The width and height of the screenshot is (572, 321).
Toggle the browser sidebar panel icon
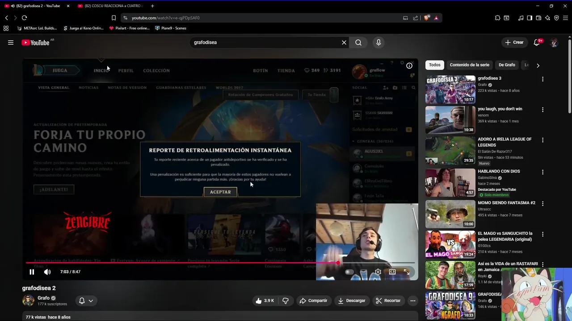pyautogui.click(x=530, y=18)
